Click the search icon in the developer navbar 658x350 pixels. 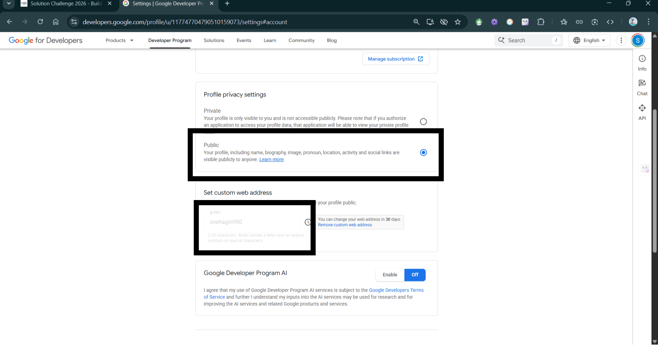[x=501, y=40]
